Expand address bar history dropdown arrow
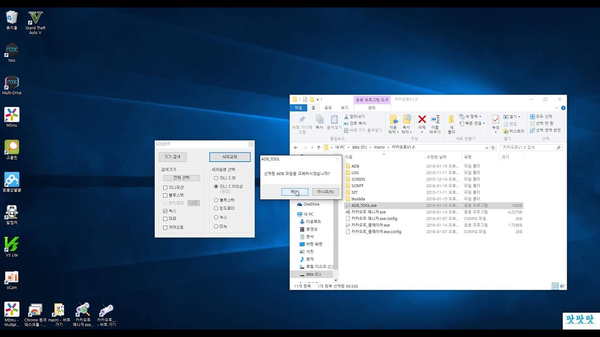The image size is (600, 337). (x=487, y=147)
